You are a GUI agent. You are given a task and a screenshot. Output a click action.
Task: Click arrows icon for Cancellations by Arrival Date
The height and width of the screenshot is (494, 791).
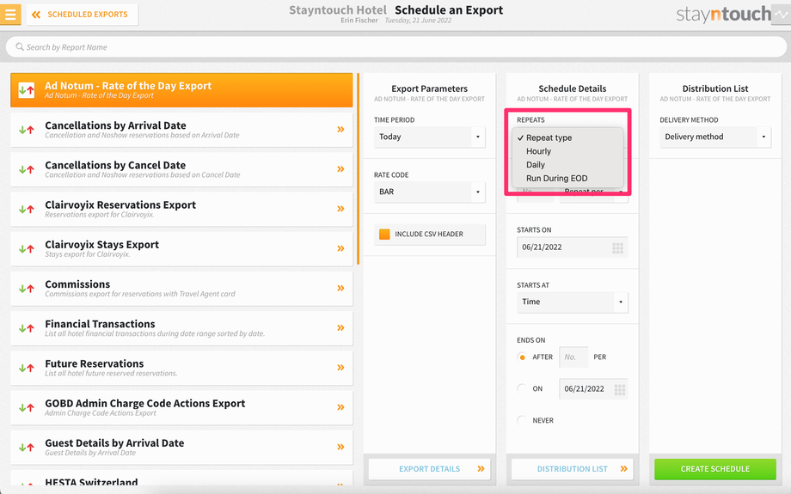point(27,130)
